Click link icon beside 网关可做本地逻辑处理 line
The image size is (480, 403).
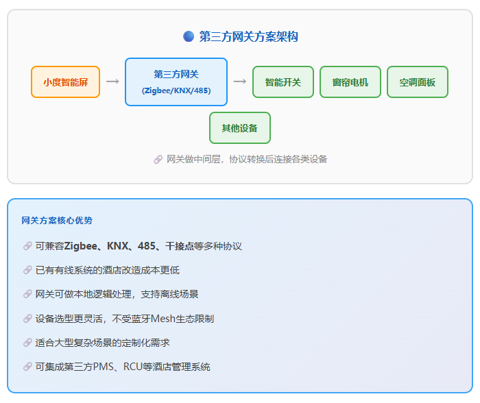pyautogui.click(x=27, y=294)
